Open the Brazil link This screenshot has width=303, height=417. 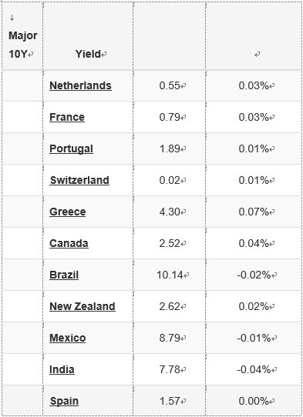[64, 275]
